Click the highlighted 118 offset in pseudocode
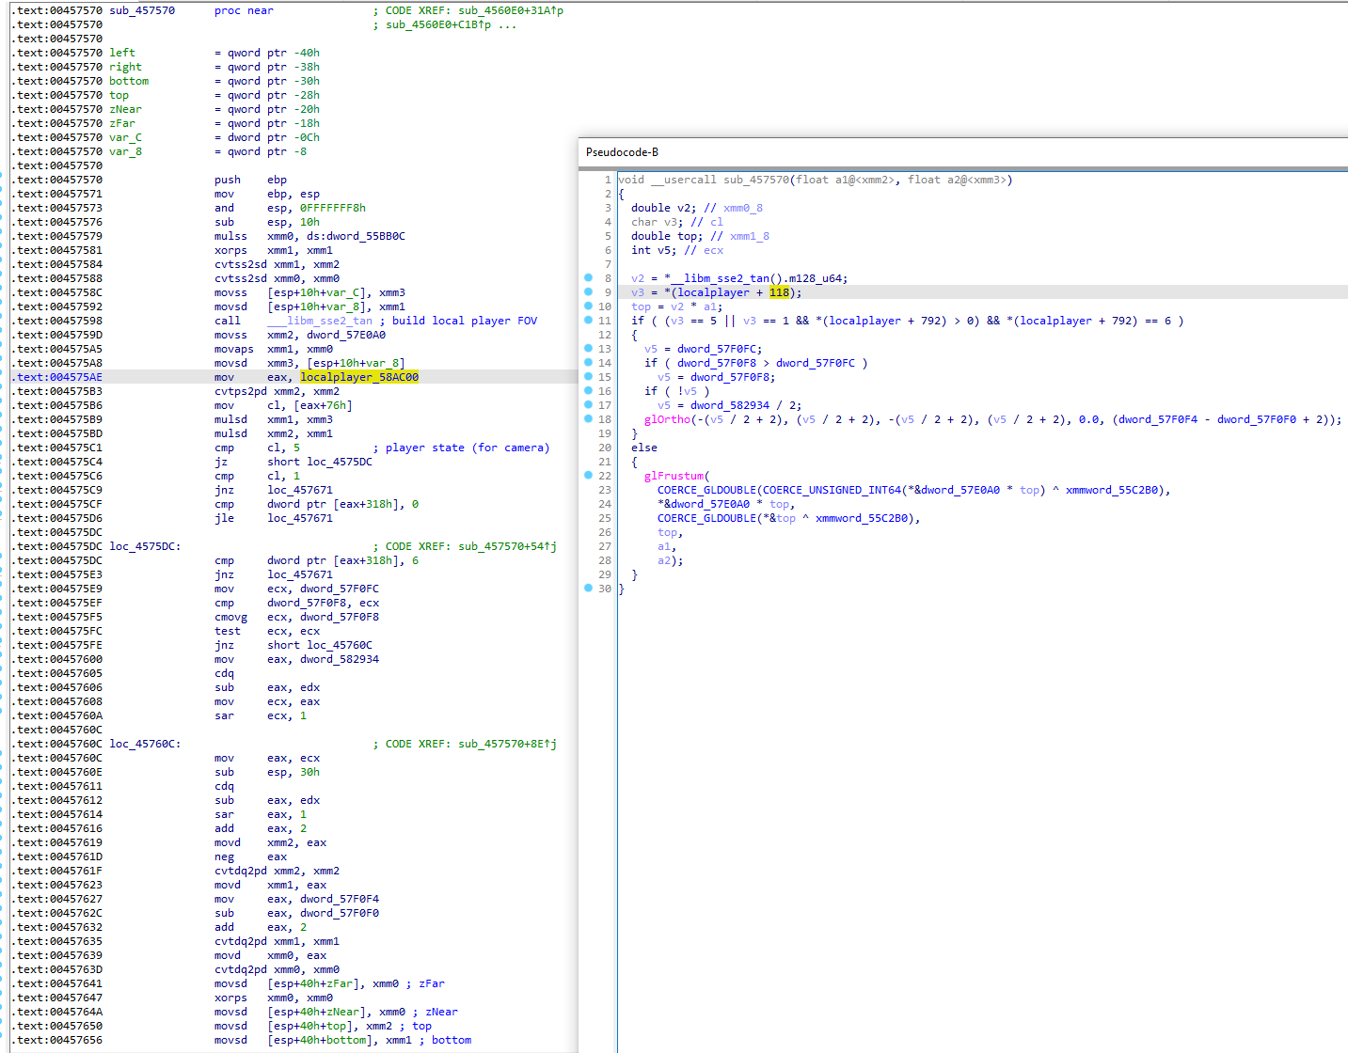Screen dimensions: 1348x1053 [x=779, y=292]
